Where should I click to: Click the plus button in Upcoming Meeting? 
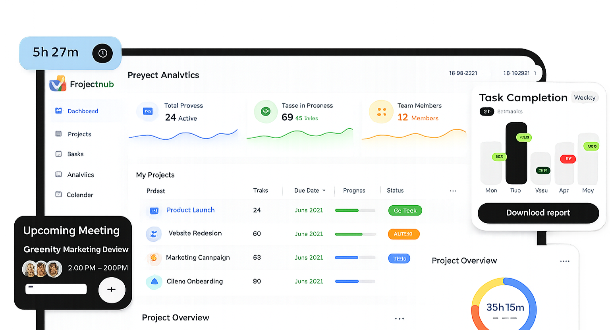click(x=112, y=289)
